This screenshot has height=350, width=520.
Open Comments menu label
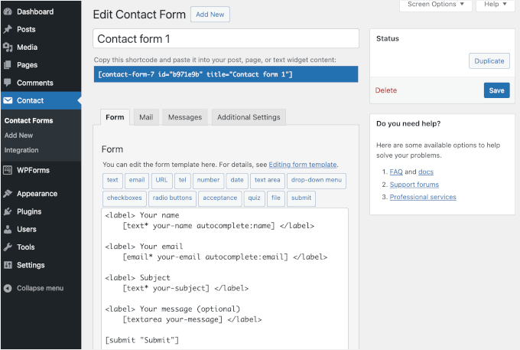tap(35, 83)
